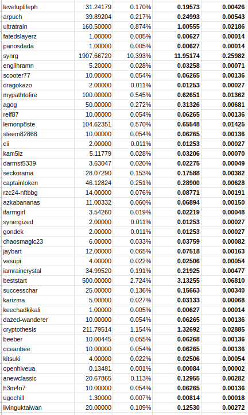This screenshot has width=248, height=415.
Task: Select the 1907.66720 amount cell
Action: point(94,56)
